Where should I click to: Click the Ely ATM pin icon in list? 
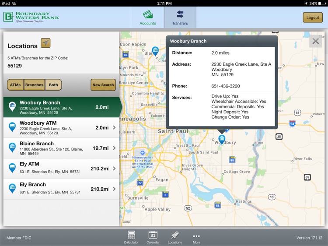tap(12, 168)
